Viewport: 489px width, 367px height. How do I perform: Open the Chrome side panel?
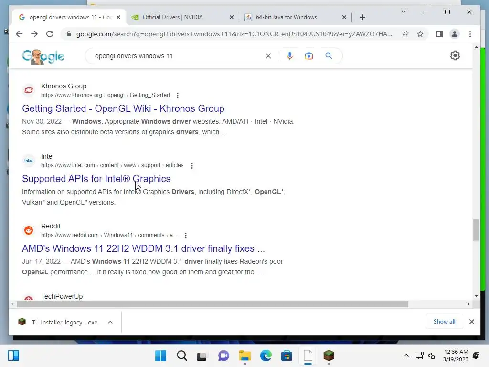point(439,34)
